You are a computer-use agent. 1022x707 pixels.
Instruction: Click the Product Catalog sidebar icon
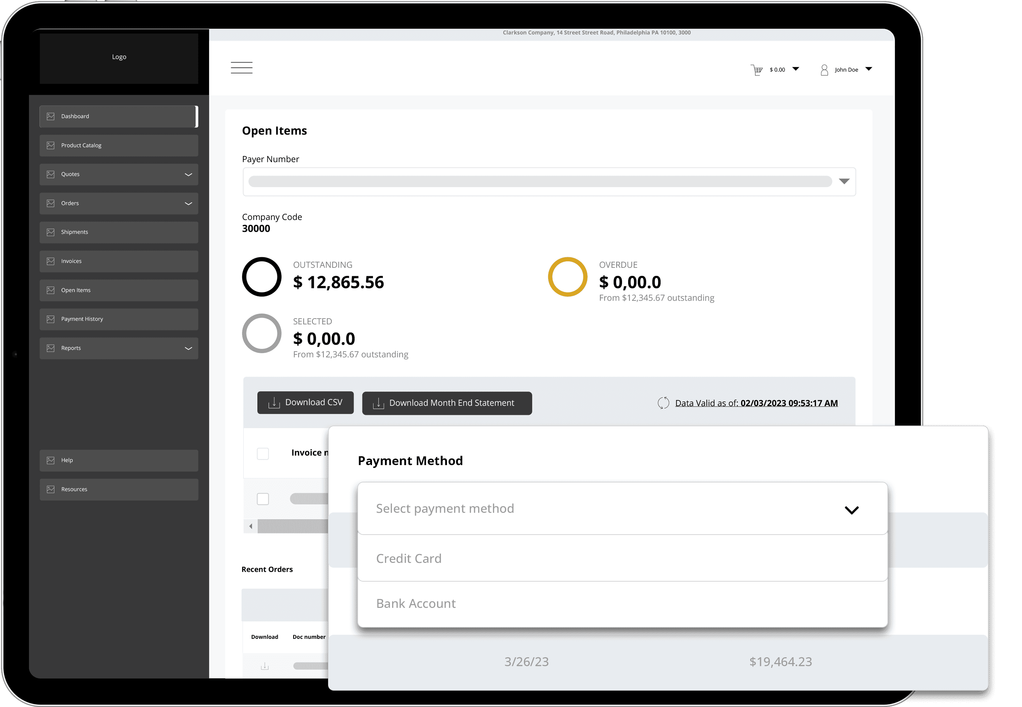coord(50,145)
